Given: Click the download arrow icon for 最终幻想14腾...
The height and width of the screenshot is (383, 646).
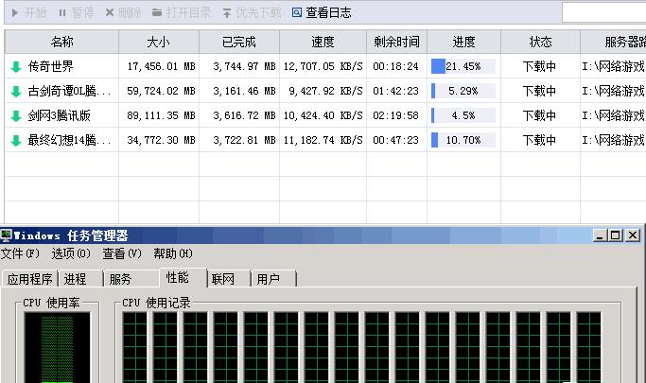Looking at the screenshot, I should tap(16, 140).
